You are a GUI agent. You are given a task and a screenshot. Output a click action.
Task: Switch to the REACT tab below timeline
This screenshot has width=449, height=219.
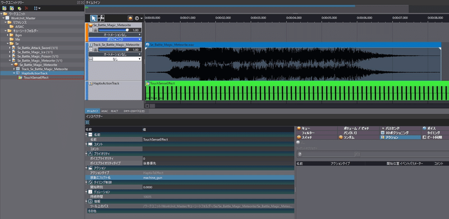click(x=114, y=111)
